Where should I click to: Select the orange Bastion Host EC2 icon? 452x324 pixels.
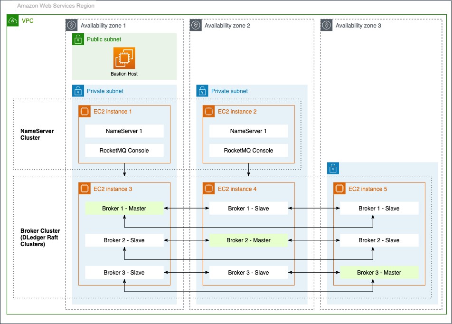pos(124,58)
